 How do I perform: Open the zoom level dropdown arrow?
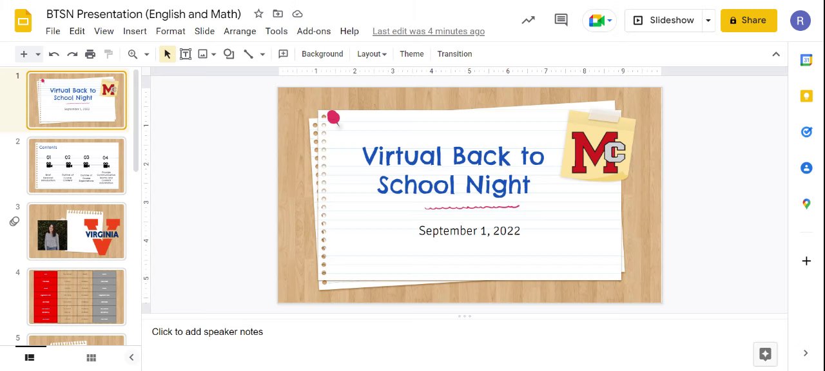pos(146,54)
